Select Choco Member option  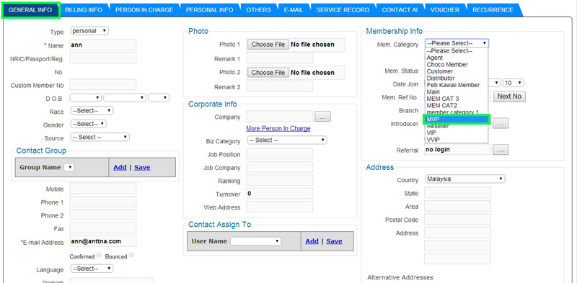457,65
